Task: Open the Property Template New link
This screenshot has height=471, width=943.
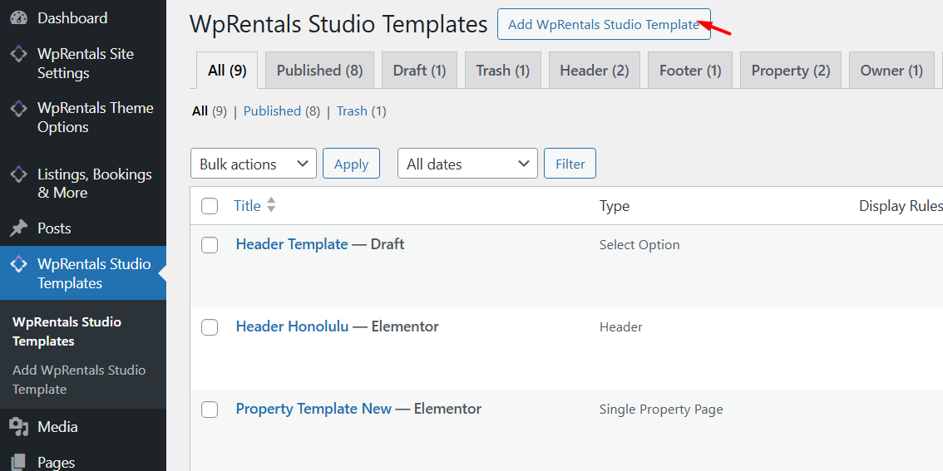Action: (x=314, y=409)
